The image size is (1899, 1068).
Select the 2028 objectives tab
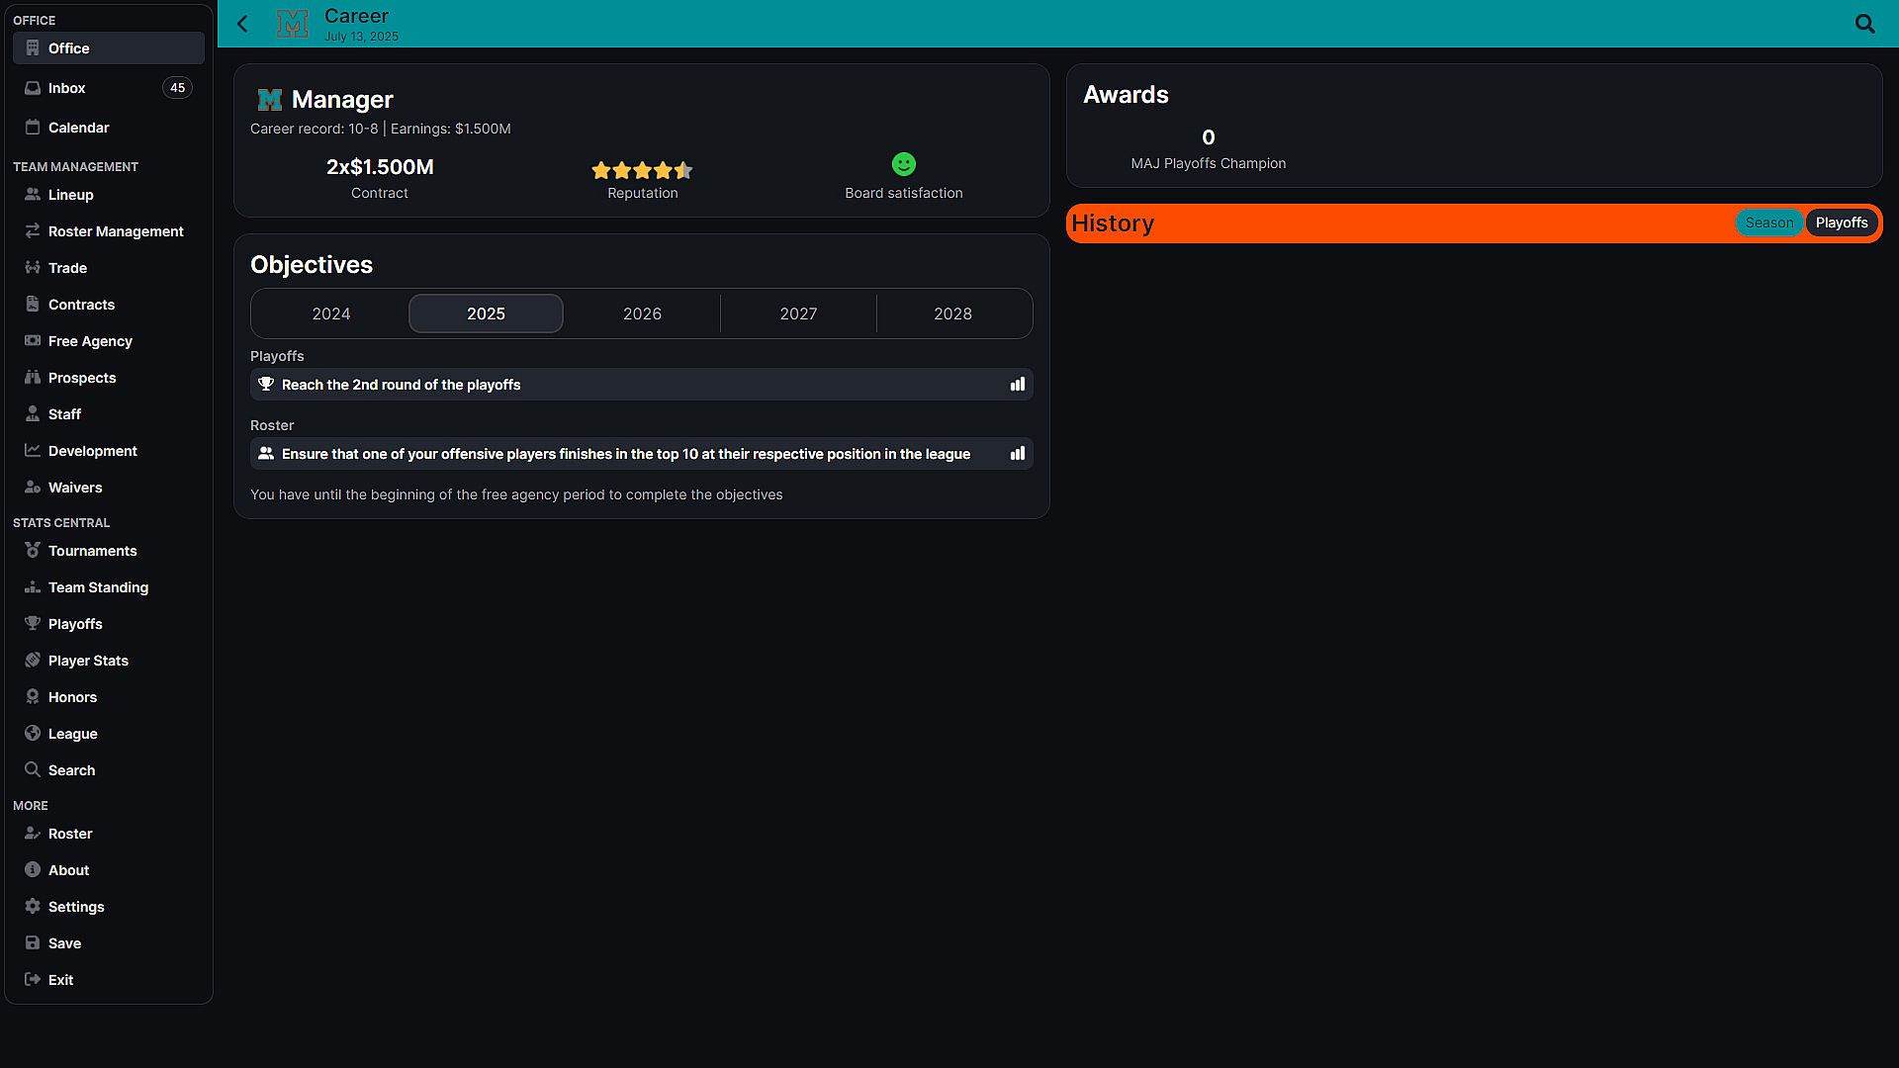point(952,313)
